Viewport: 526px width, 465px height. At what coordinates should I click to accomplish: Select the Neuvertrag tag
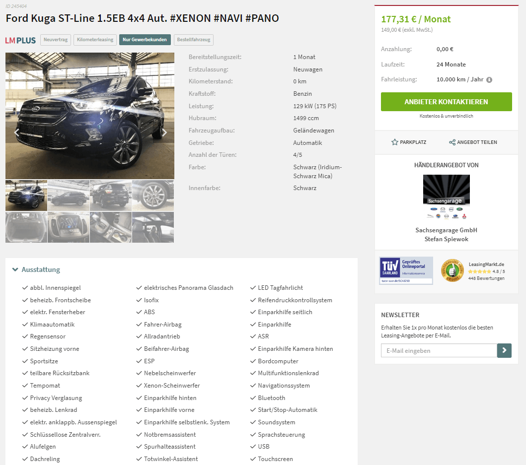(x=56, y=40)
